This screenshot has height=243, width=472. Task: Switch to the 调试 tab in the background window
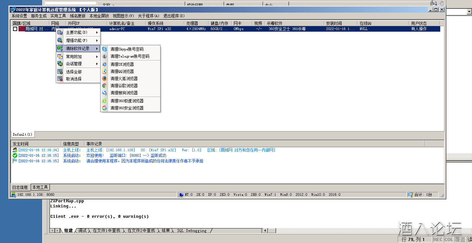point(82,230)
